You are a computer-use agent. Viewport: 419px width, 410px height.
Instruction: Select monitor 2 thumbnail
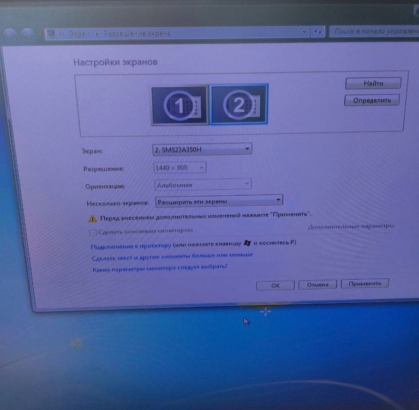click(239, 104)
